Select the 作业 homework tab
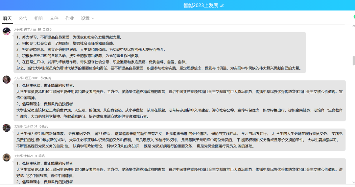355x187 pixels. pos(70,18)
